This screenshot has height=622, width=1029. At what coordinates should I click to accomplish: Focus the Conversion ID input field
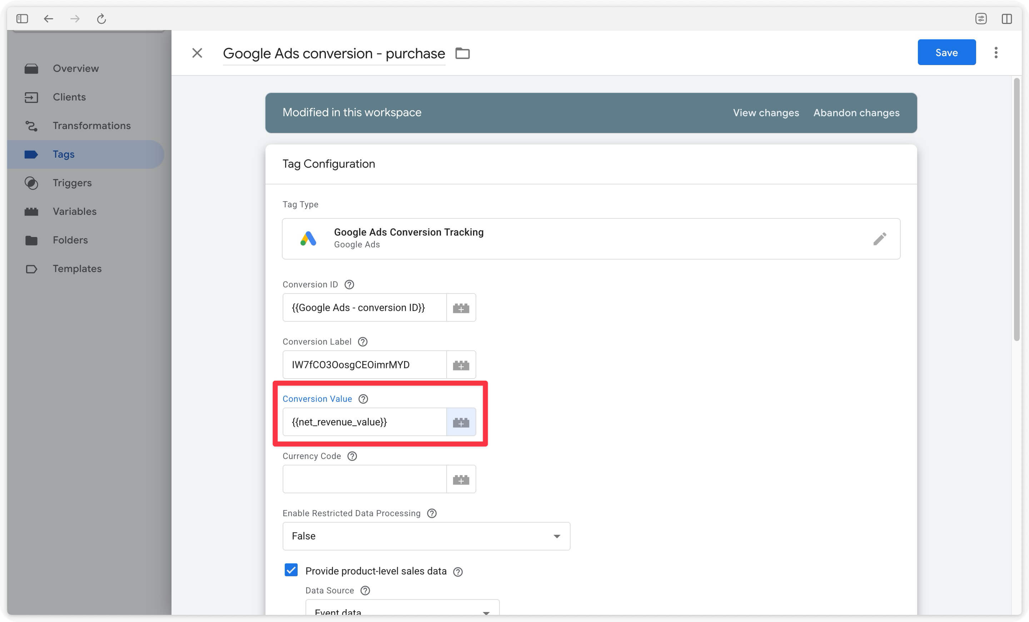pos(364,308)
